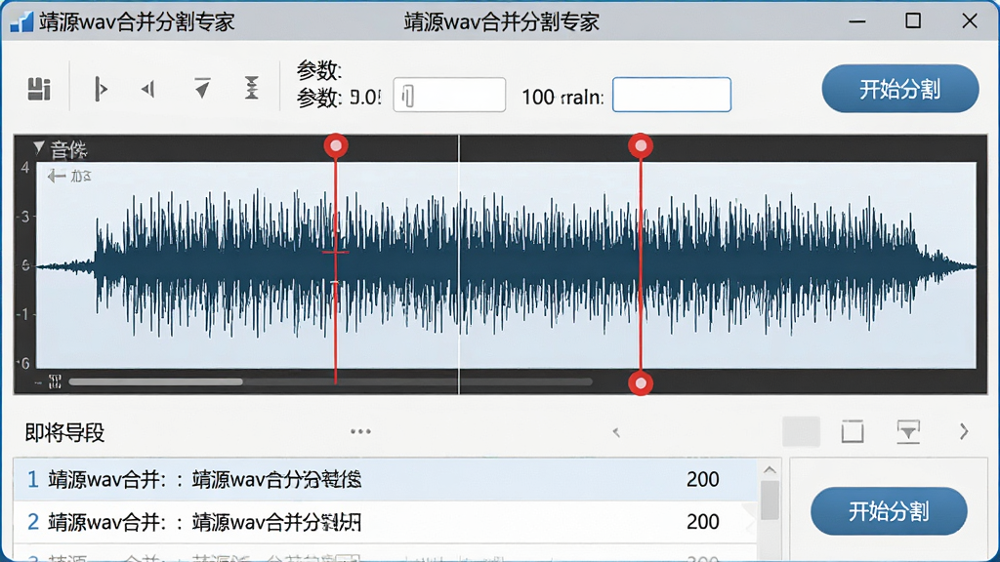
Task: Open the three-dots menu beside 即将导段
Action: click(360, 431)
